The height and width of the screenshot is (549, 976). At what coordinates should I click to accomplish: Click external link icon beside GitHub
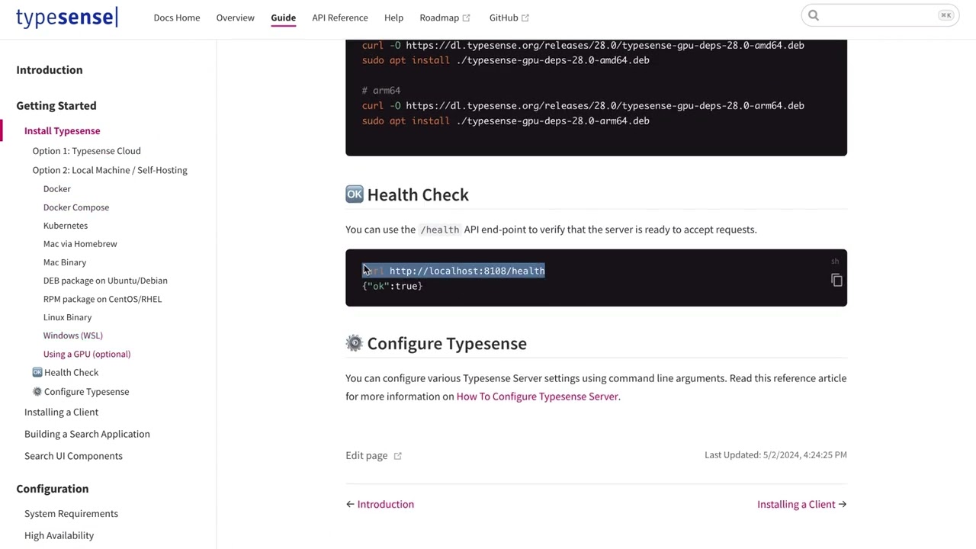525,18
